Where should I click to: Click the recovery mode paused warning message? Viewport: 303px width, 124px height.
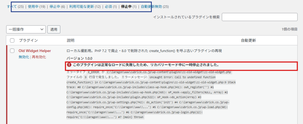[146, 65]
